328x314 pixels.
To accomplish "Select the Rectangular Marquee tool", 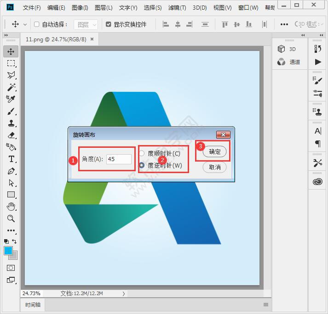I will pos(11,63).
